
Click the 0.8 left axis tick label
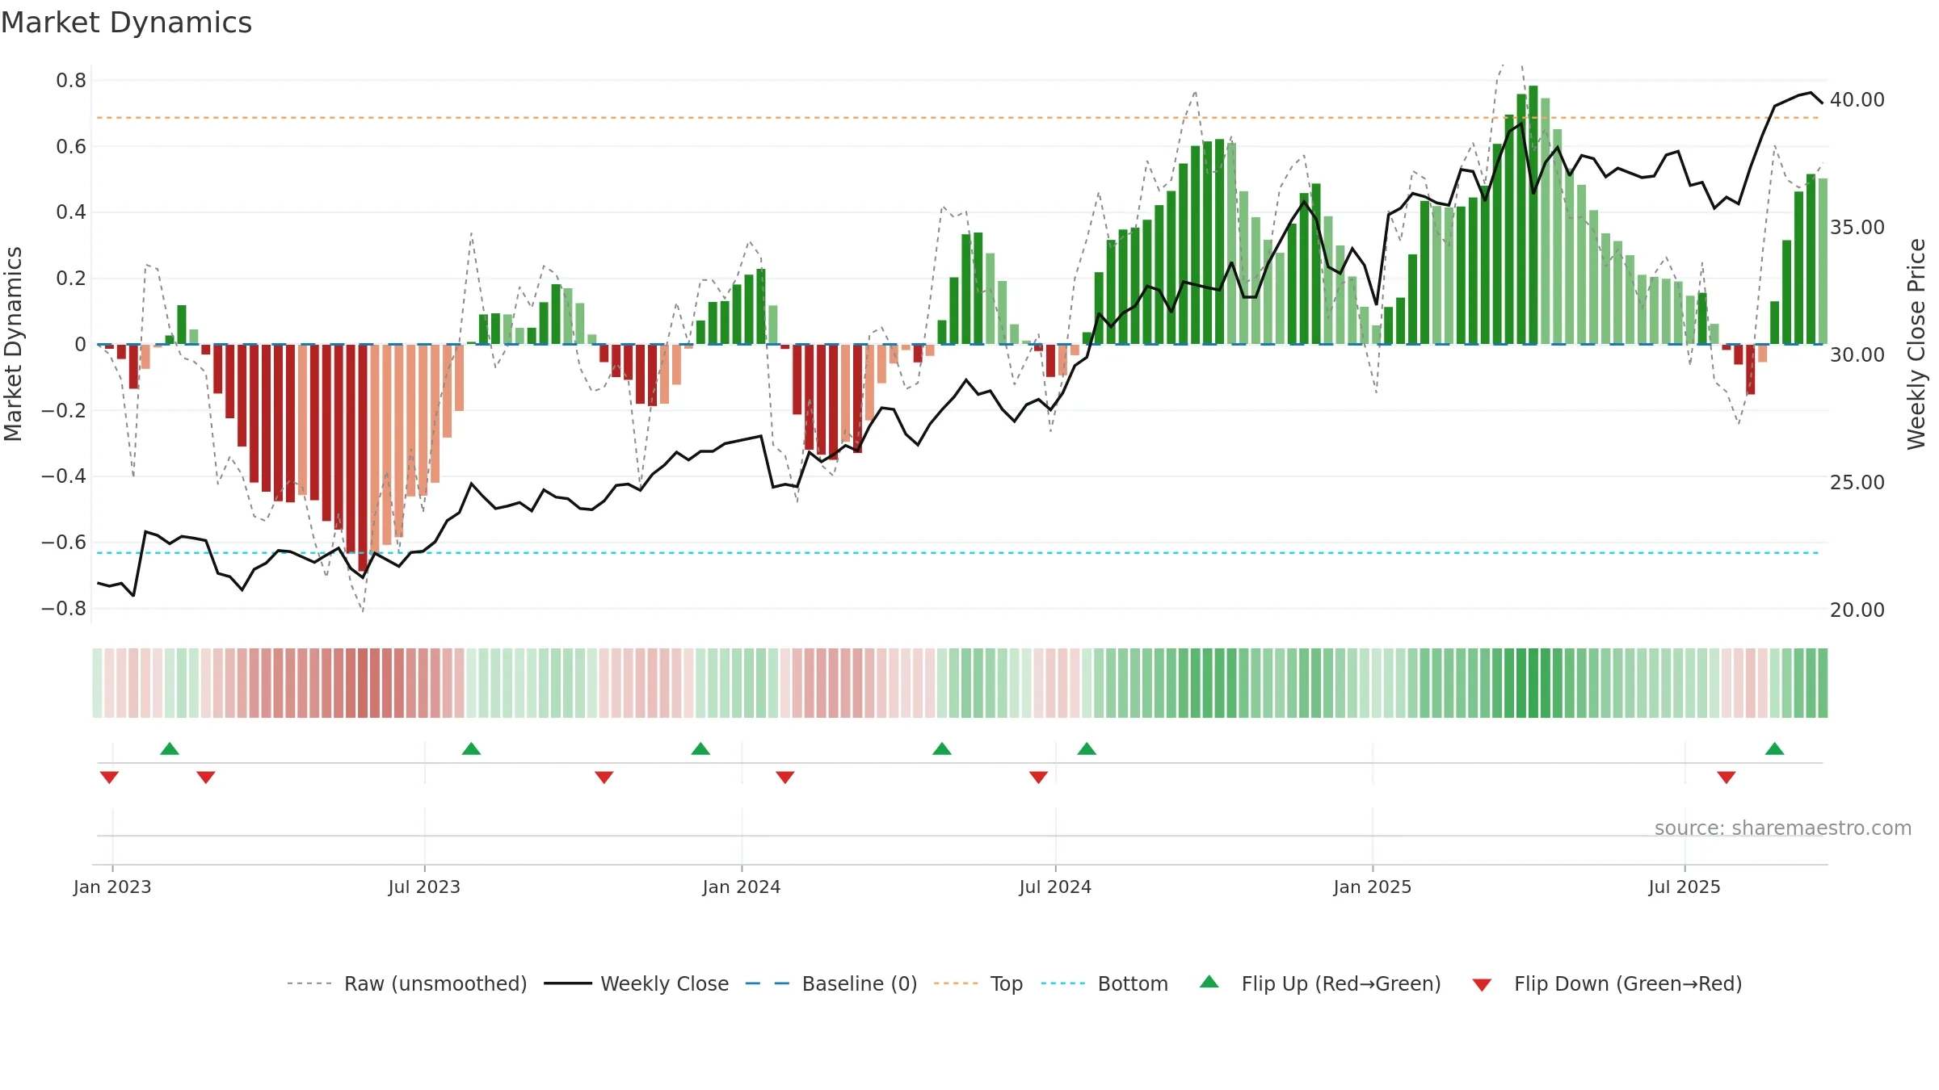[x=71, y=80]
